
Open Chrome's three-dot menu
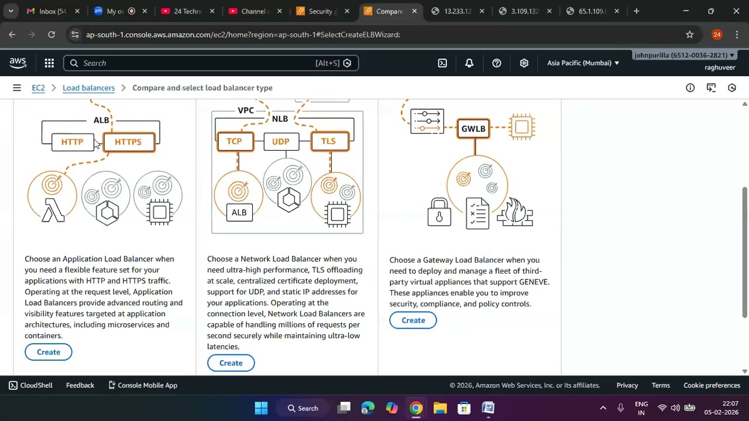point(737,34)
